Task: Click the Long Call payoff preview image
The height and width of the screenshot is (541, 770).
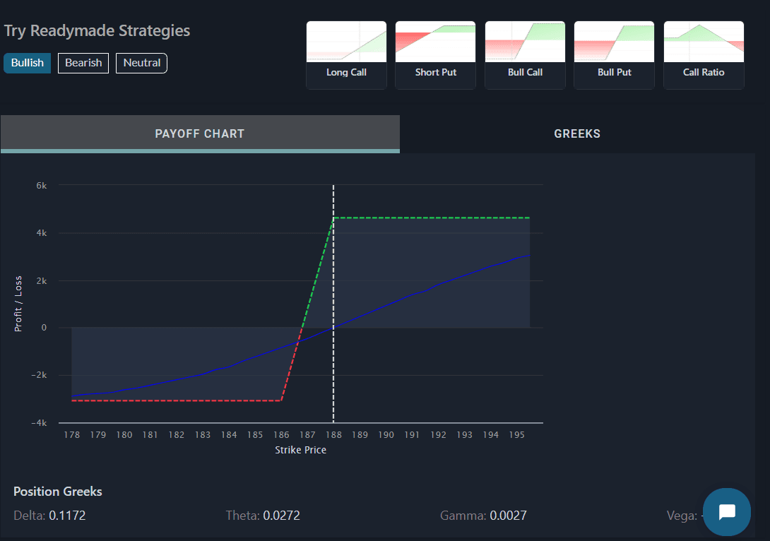Action: 346,40
